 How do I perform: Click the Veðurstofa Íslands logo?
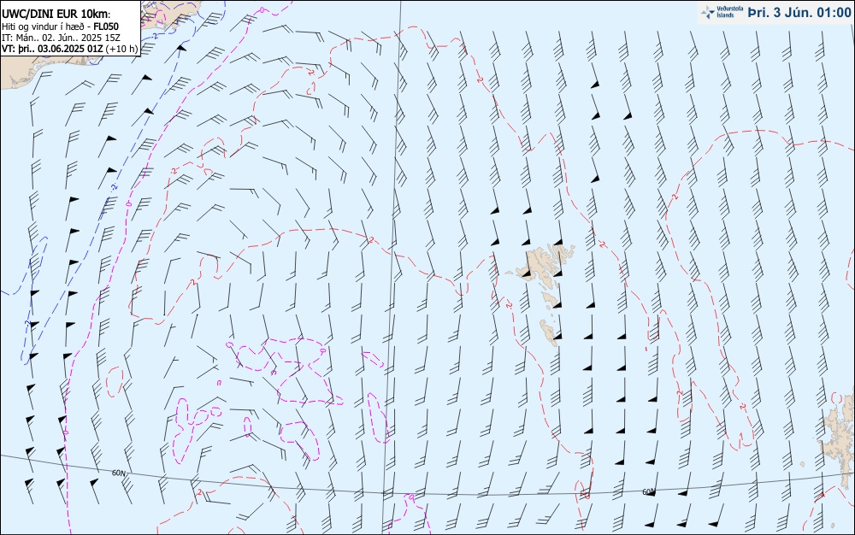click(722, 12)
